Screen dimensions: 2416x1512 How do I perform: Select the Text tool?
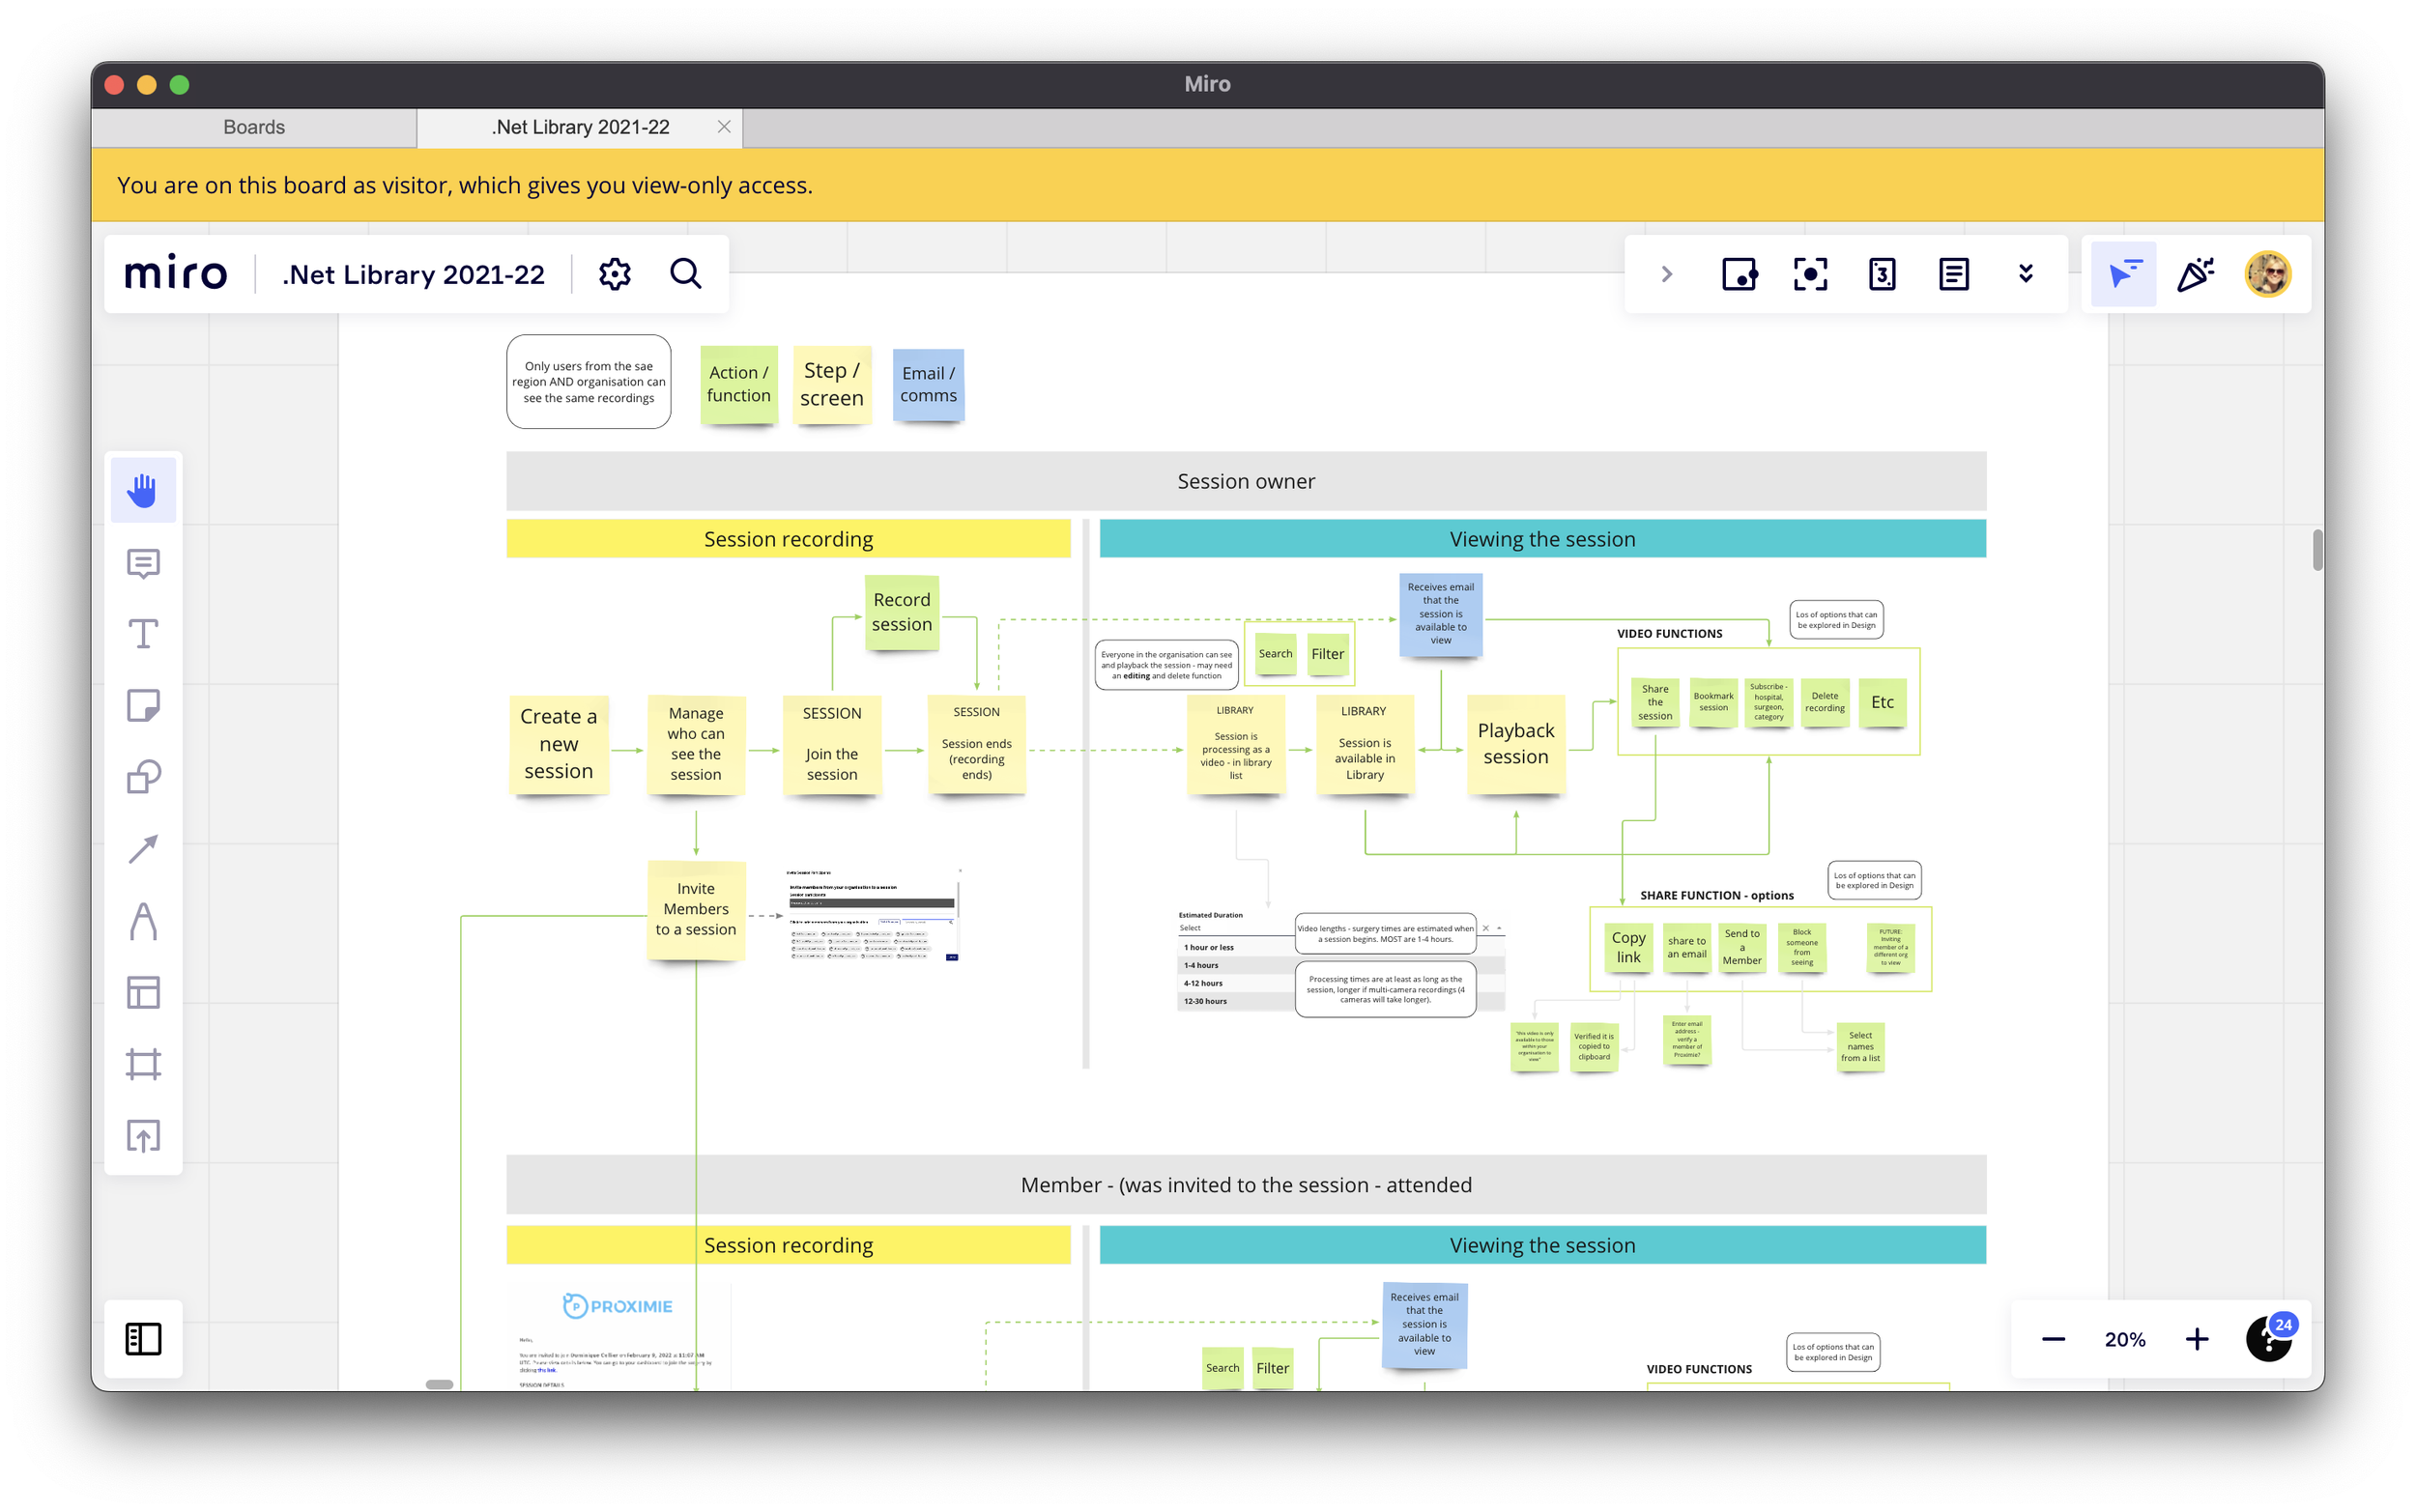[143, 634]
